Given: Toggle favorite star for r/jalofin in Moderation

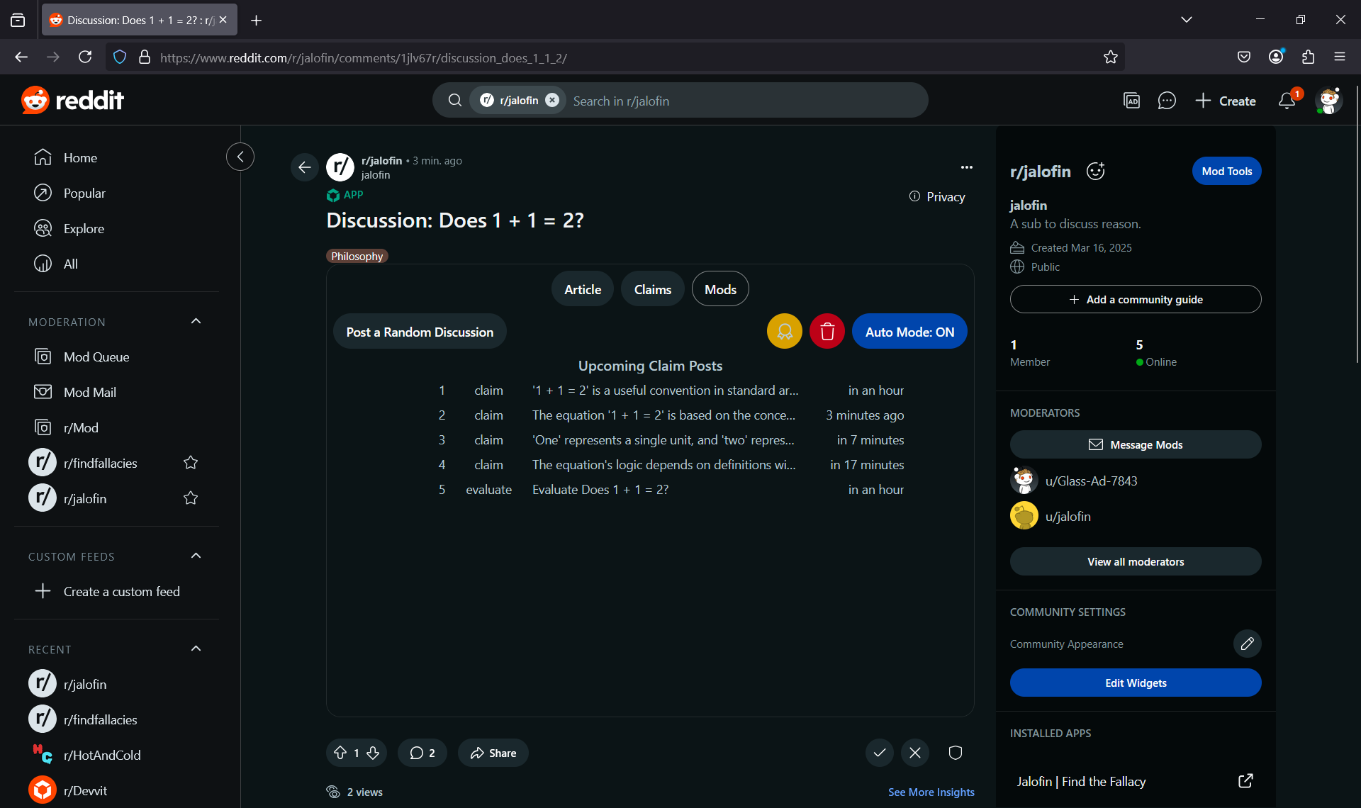Looking at the screenshot, I should 191,498.
